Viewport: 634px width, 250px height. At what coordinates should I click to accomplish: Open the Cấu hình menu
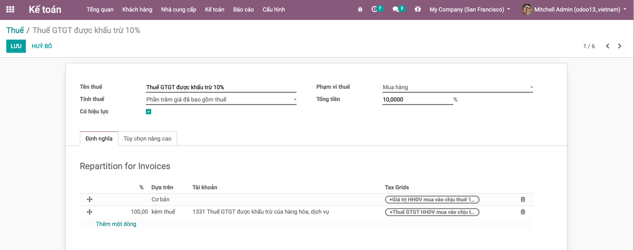pos(274,9)
